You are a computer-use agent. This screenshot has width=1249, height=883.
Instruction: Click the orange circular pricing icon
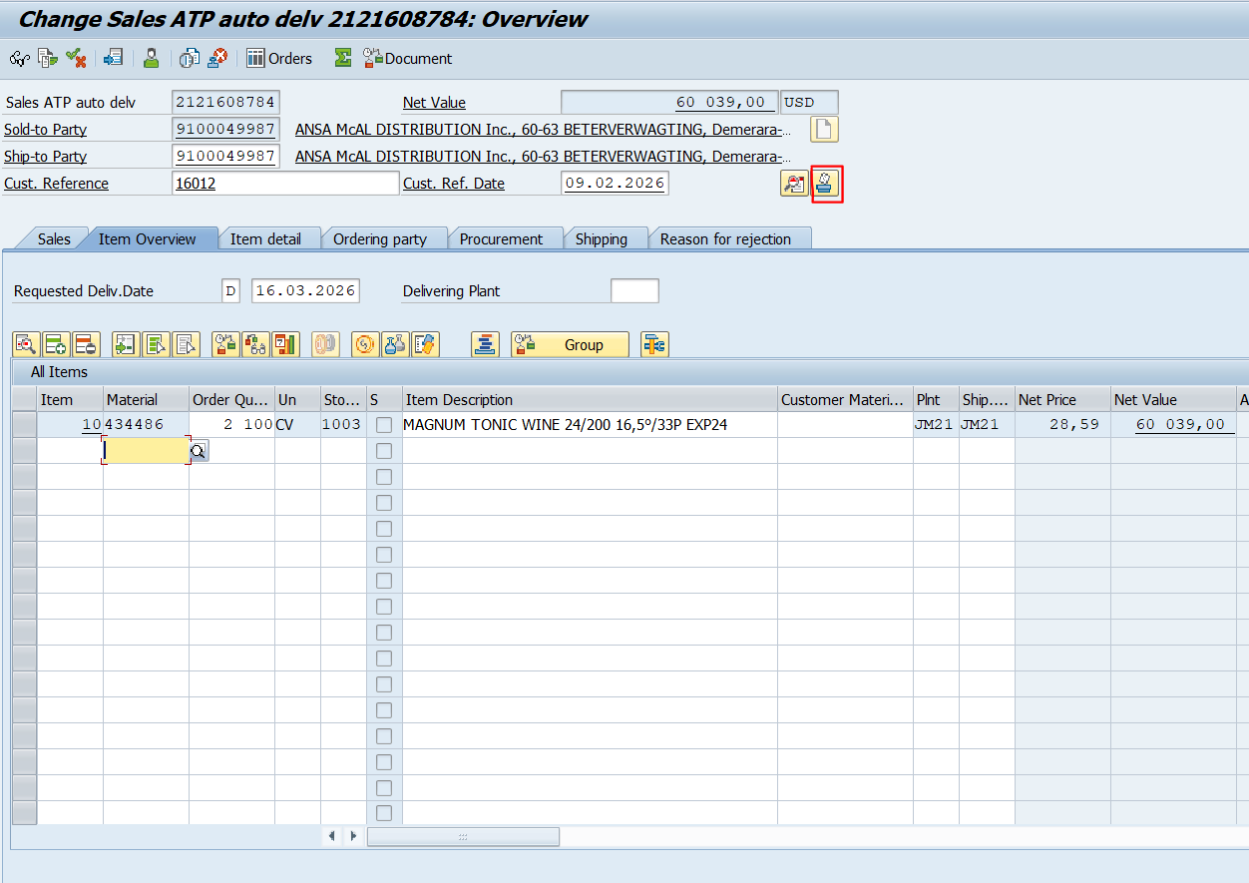coord(365,344)
